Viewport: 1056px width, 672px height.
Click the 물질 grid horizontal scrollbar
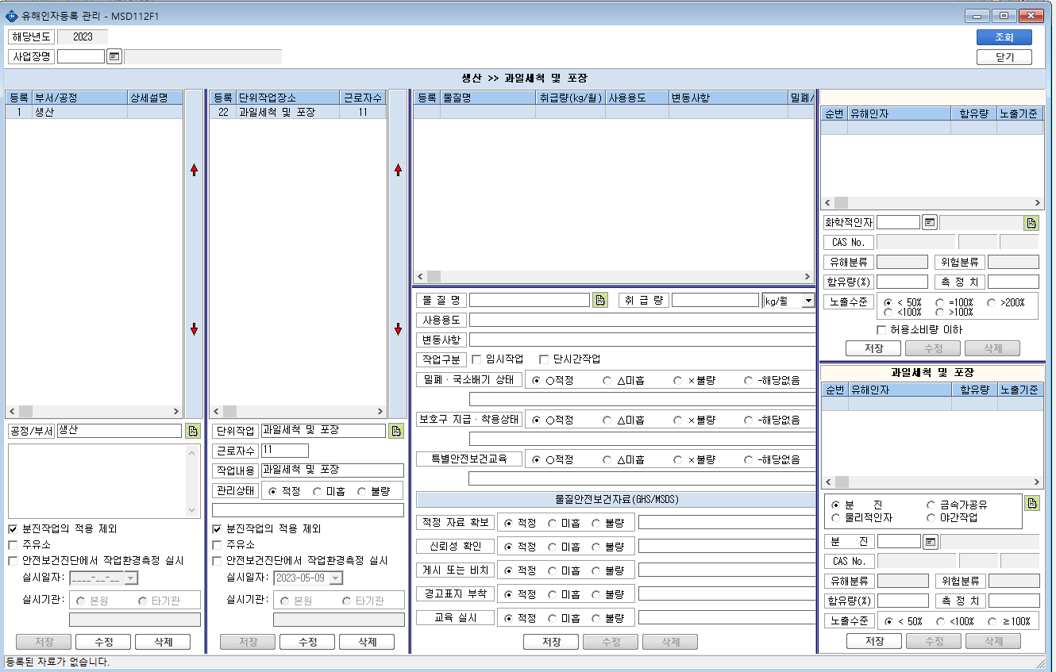tap(614, 276)
